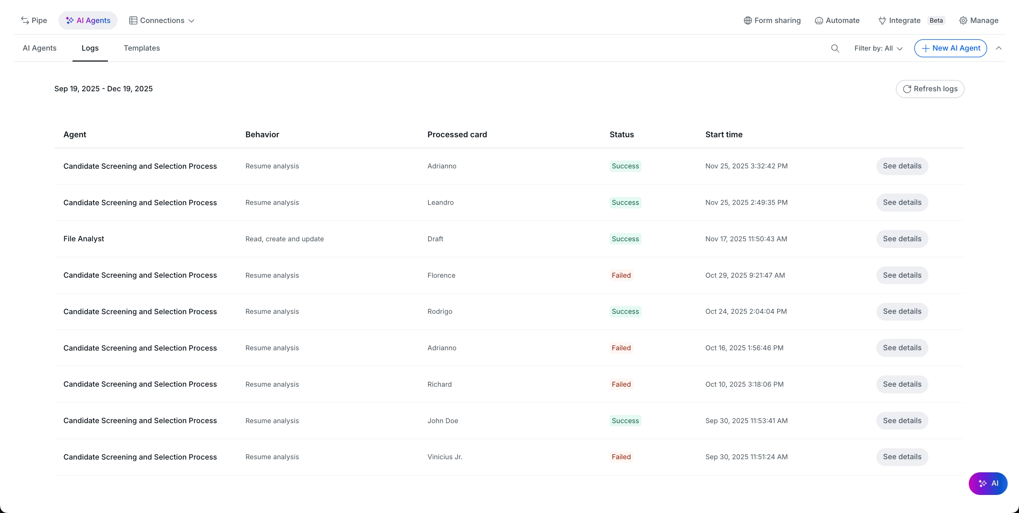See details for the File Analyst log
1019x513 pixels.
pyautogui.click(x=902, y=239)
